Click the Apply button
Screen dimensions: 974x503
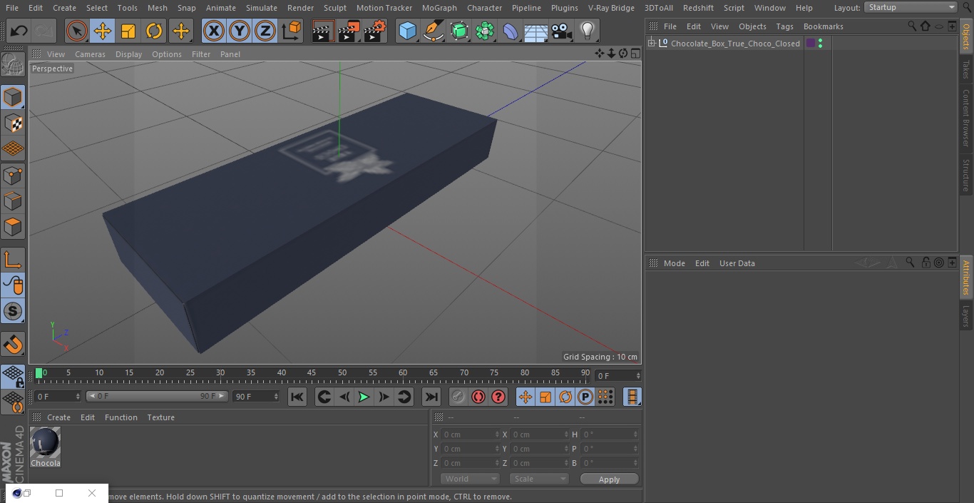pos(609,479)
